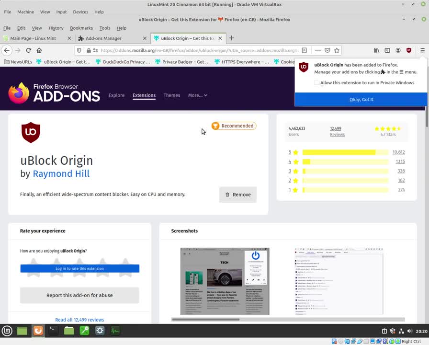Screen dimensions: 429x345
Task: Go to Explore section
Action: (116, 95)
